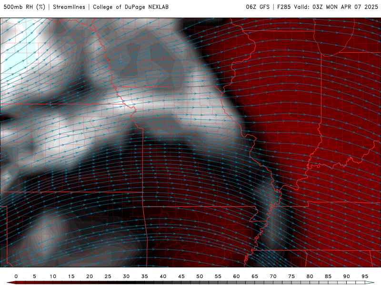This screenshot has width=381, height=285.
Task: Click the "55" color scale label
Action: click(x=218, y=276)
